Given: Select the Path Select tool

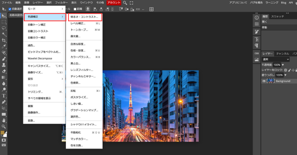Looking at the screenshot, I should click(x=3, y=108).
